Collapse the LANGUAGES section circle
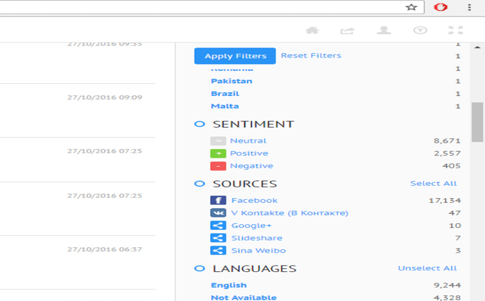This screenshot has width=485, height=301. click(199, 269)
